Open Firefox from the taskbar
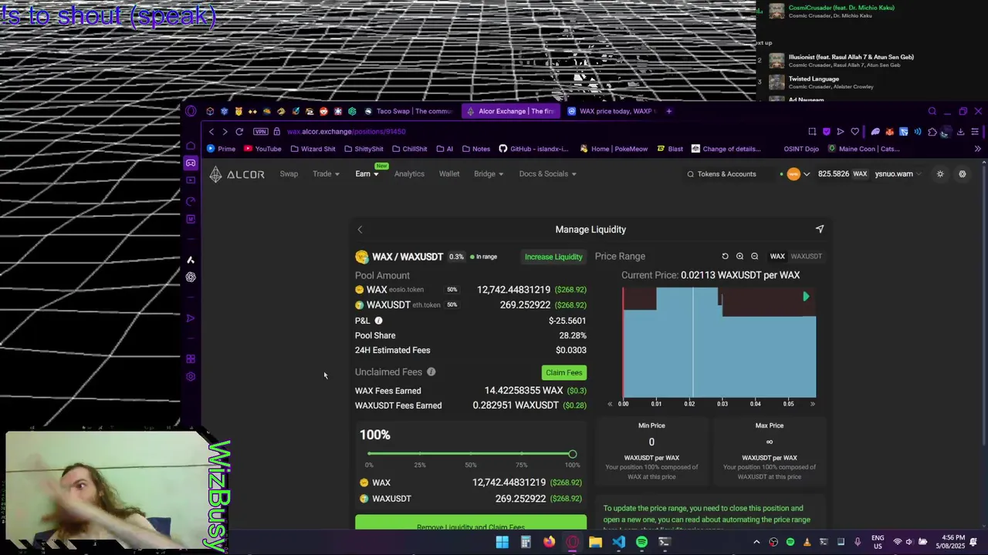 (x=549, y=542)
